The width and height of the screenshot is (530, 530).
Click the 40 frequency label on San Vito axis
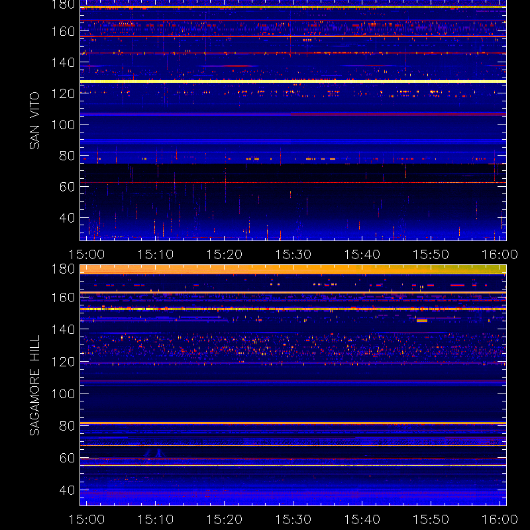pyautogui.click(x=67, y=218)
